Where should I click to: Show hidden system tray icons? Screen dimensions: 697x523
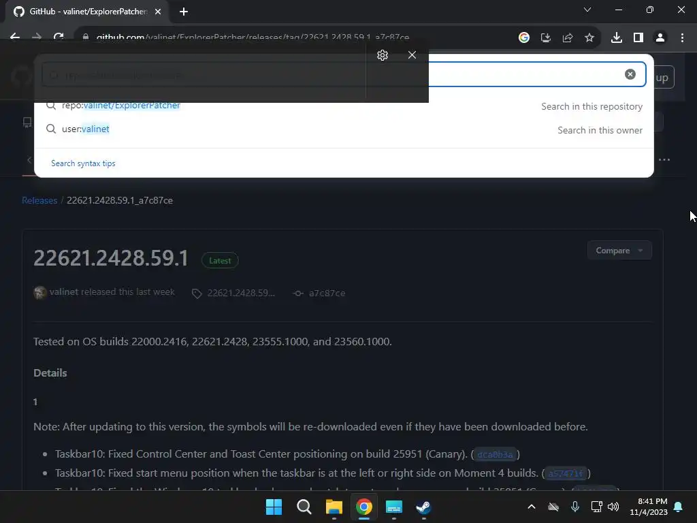tap(531, 507)
